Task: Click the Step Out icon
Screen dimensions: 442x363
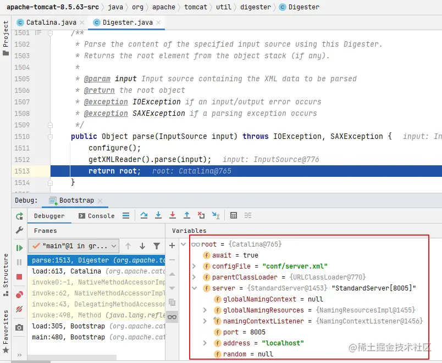Action: 186,215
